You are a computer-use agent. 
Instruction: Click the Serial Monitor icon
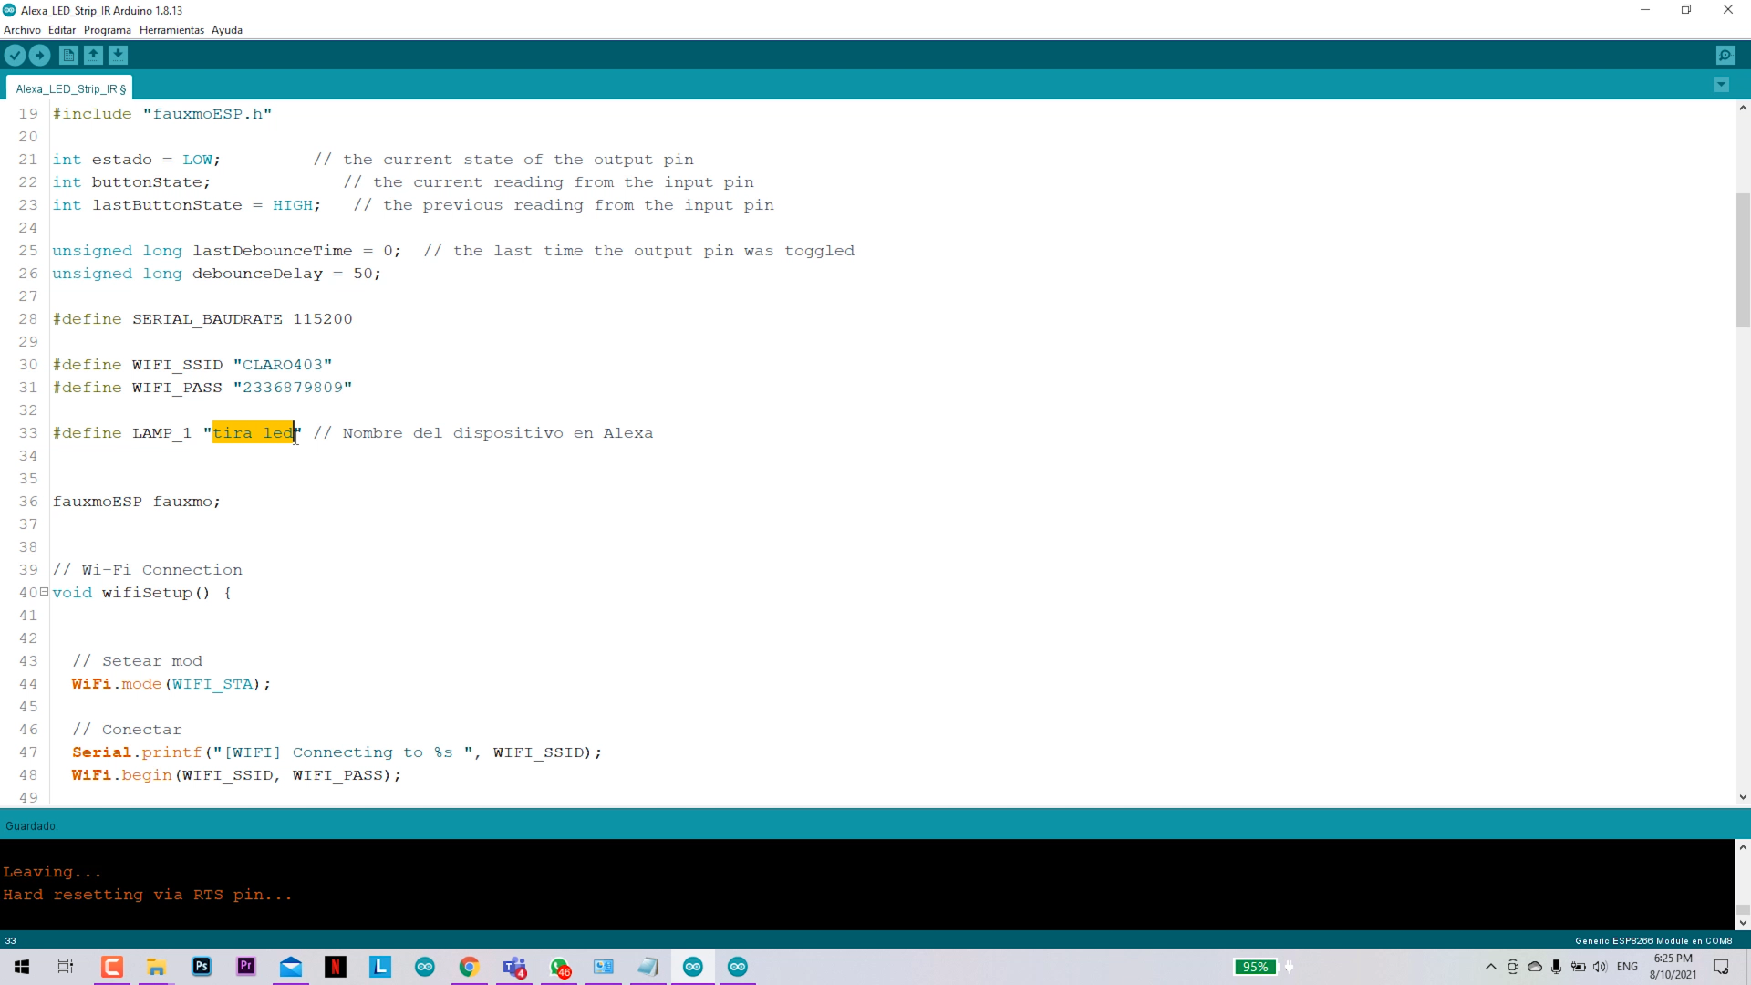coord(1727,56)
